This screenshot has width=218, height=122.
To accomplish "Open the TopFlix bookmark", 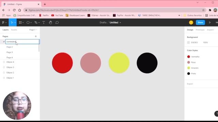I will point(124,15).
